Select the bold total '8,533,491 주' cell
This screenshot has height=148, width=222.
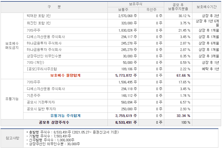coord(126,123)
